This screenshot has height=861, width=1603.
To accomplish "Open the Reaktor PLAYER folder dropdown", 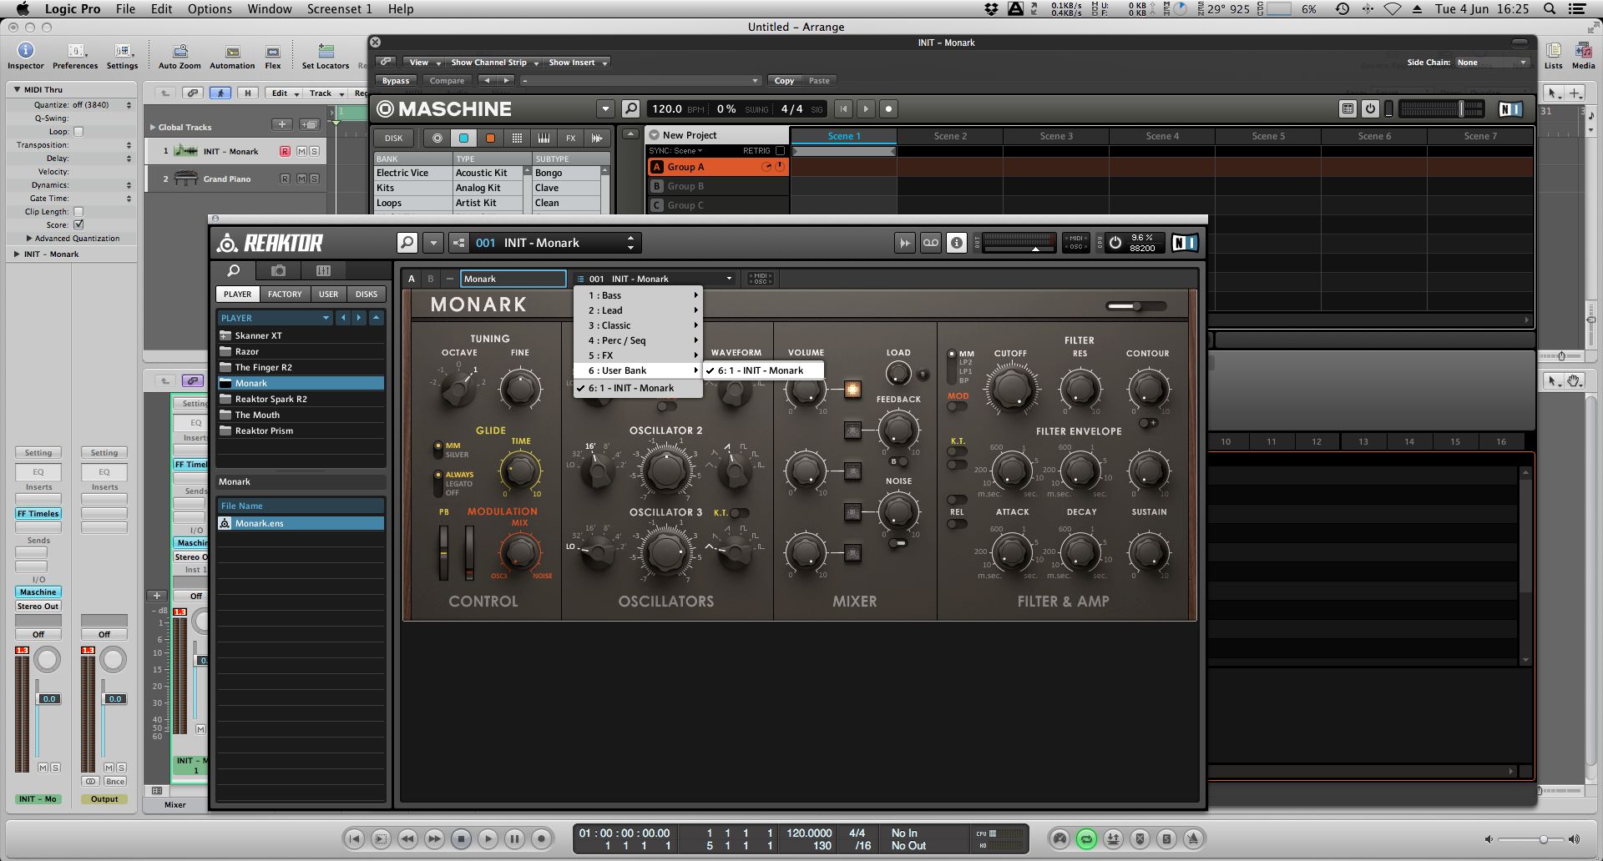I will [275, 318].
